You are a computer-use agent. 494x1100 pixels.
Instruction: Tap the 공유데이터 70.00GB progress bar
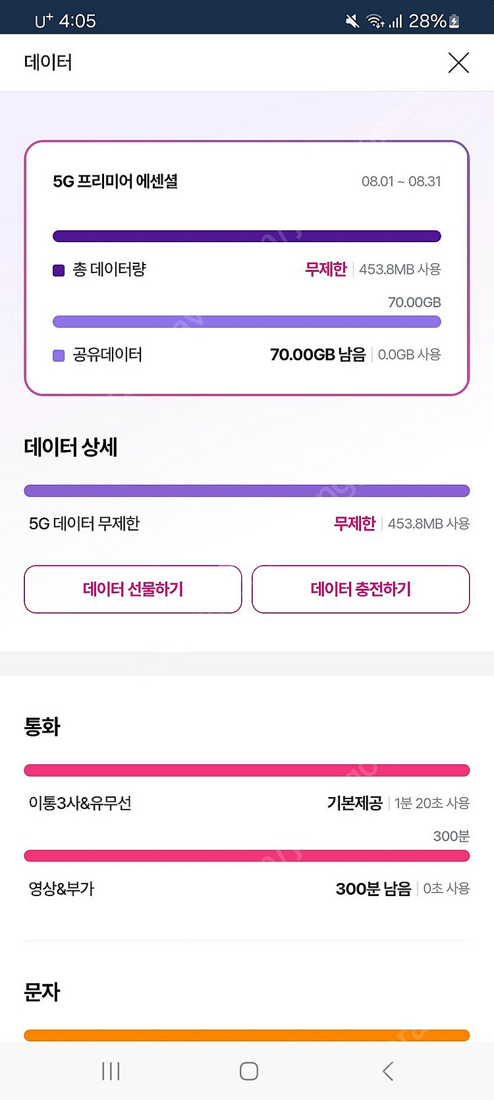point(246,322)
